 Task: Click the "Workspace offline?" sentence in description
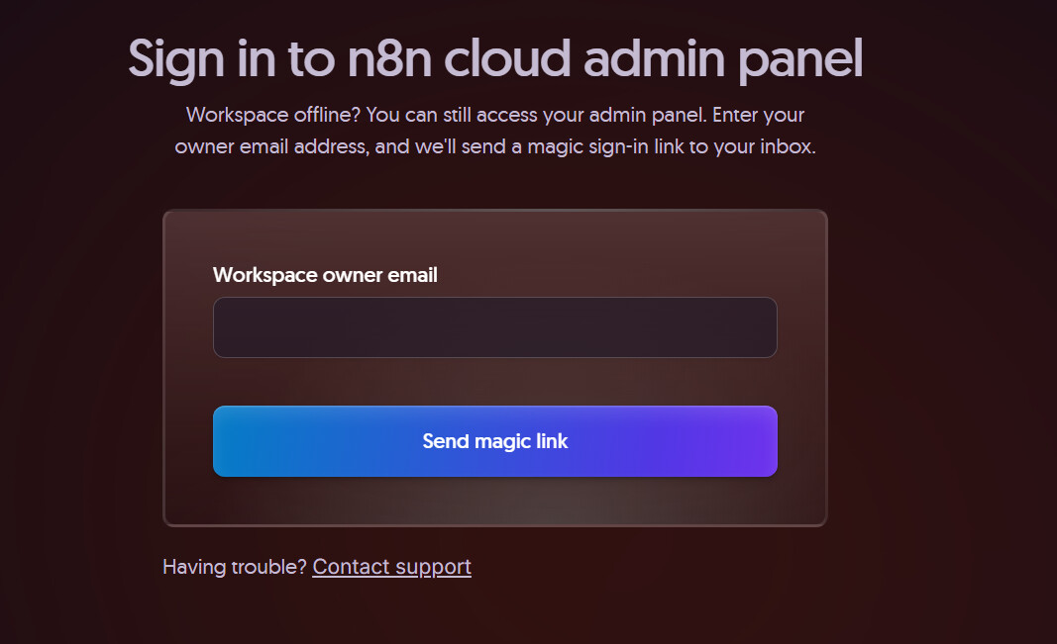coord(273,114)
